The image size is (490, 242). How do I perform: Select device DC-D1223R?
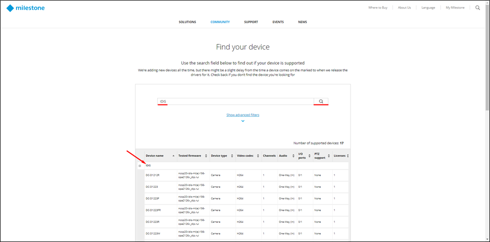pyautogui.click(x=153, y=222)
